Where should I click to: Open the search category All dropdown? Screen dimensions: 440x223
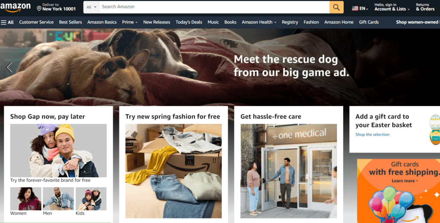(91, 7)
